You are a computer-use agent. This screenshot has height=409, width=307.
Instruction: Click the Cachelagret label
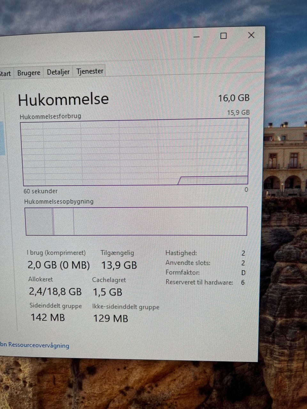109,280
